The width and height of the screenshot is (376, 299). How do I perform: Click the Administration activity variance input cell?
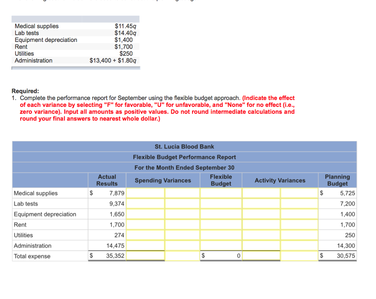[x=261, y=245]
